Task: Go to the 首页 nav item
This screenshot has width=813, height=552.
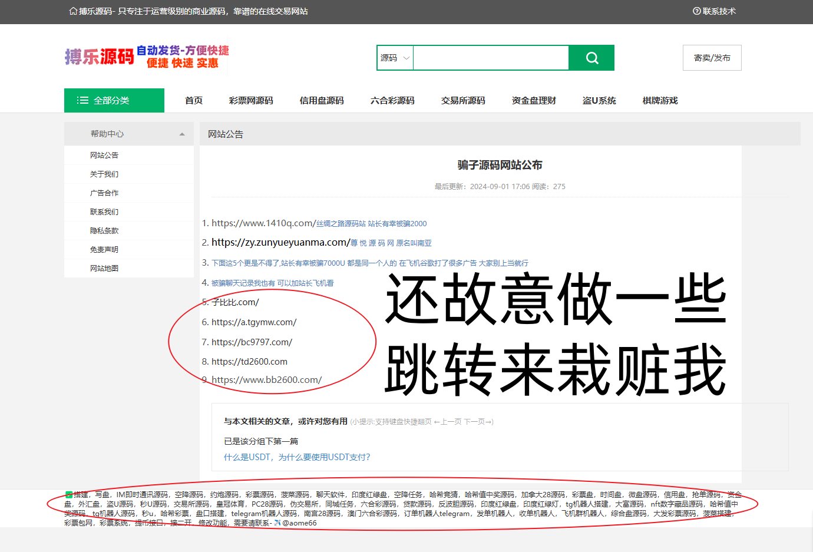Action: (194, 101)
